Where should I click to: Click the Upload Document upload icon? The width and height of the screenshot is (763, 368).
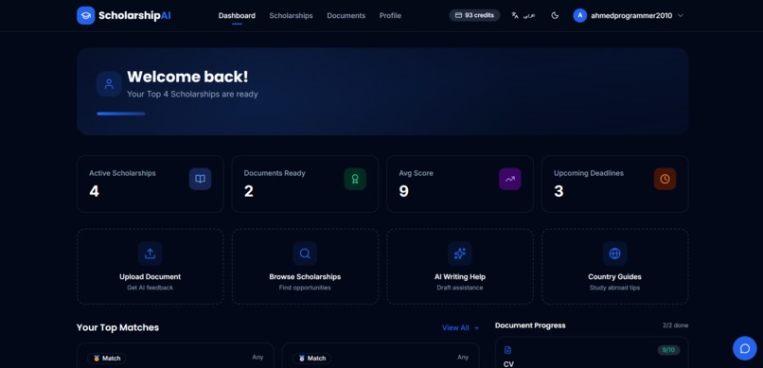tap(150, 254)
